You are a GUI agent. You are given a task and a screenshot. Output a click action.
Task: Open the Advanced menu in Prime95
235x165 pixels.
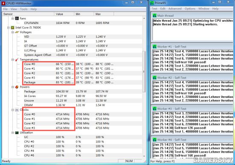[x=175, y=9]
